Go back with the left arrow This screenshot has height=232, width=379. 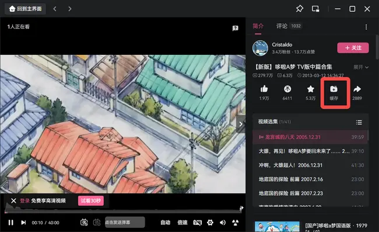(x=55, y=9)
